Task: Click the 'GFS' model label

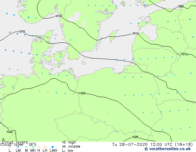Action: coord(32,145)
